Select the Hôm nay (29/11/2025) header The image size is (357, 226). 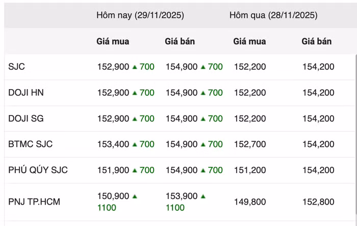(x=140, y=15)
